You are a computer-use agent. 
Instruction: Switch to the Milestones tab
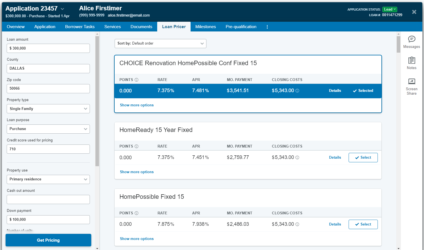click(205, 27)
